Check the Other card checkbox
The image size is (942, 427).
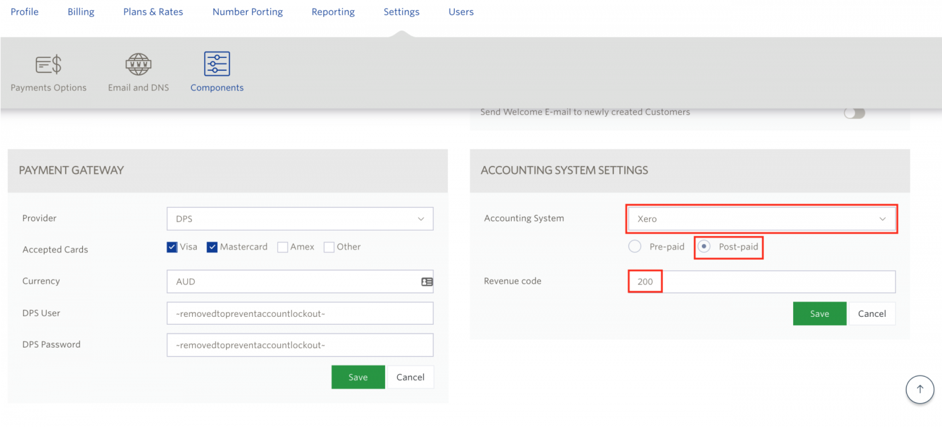coord(329,247)
